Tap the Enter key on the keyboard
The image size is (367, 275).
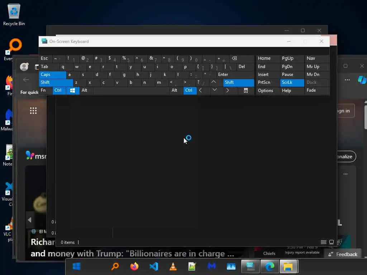pos(235,74)
